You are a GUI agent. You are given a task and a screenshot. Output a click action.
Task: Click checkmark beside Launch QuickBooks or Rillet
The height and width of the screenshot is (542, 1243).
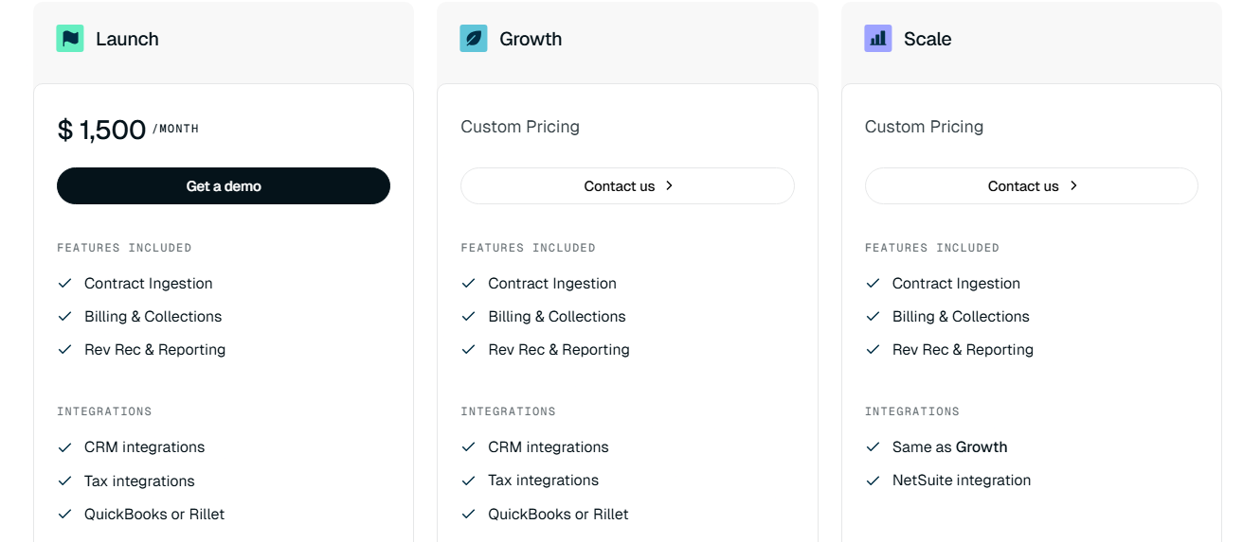pos(65,514)
